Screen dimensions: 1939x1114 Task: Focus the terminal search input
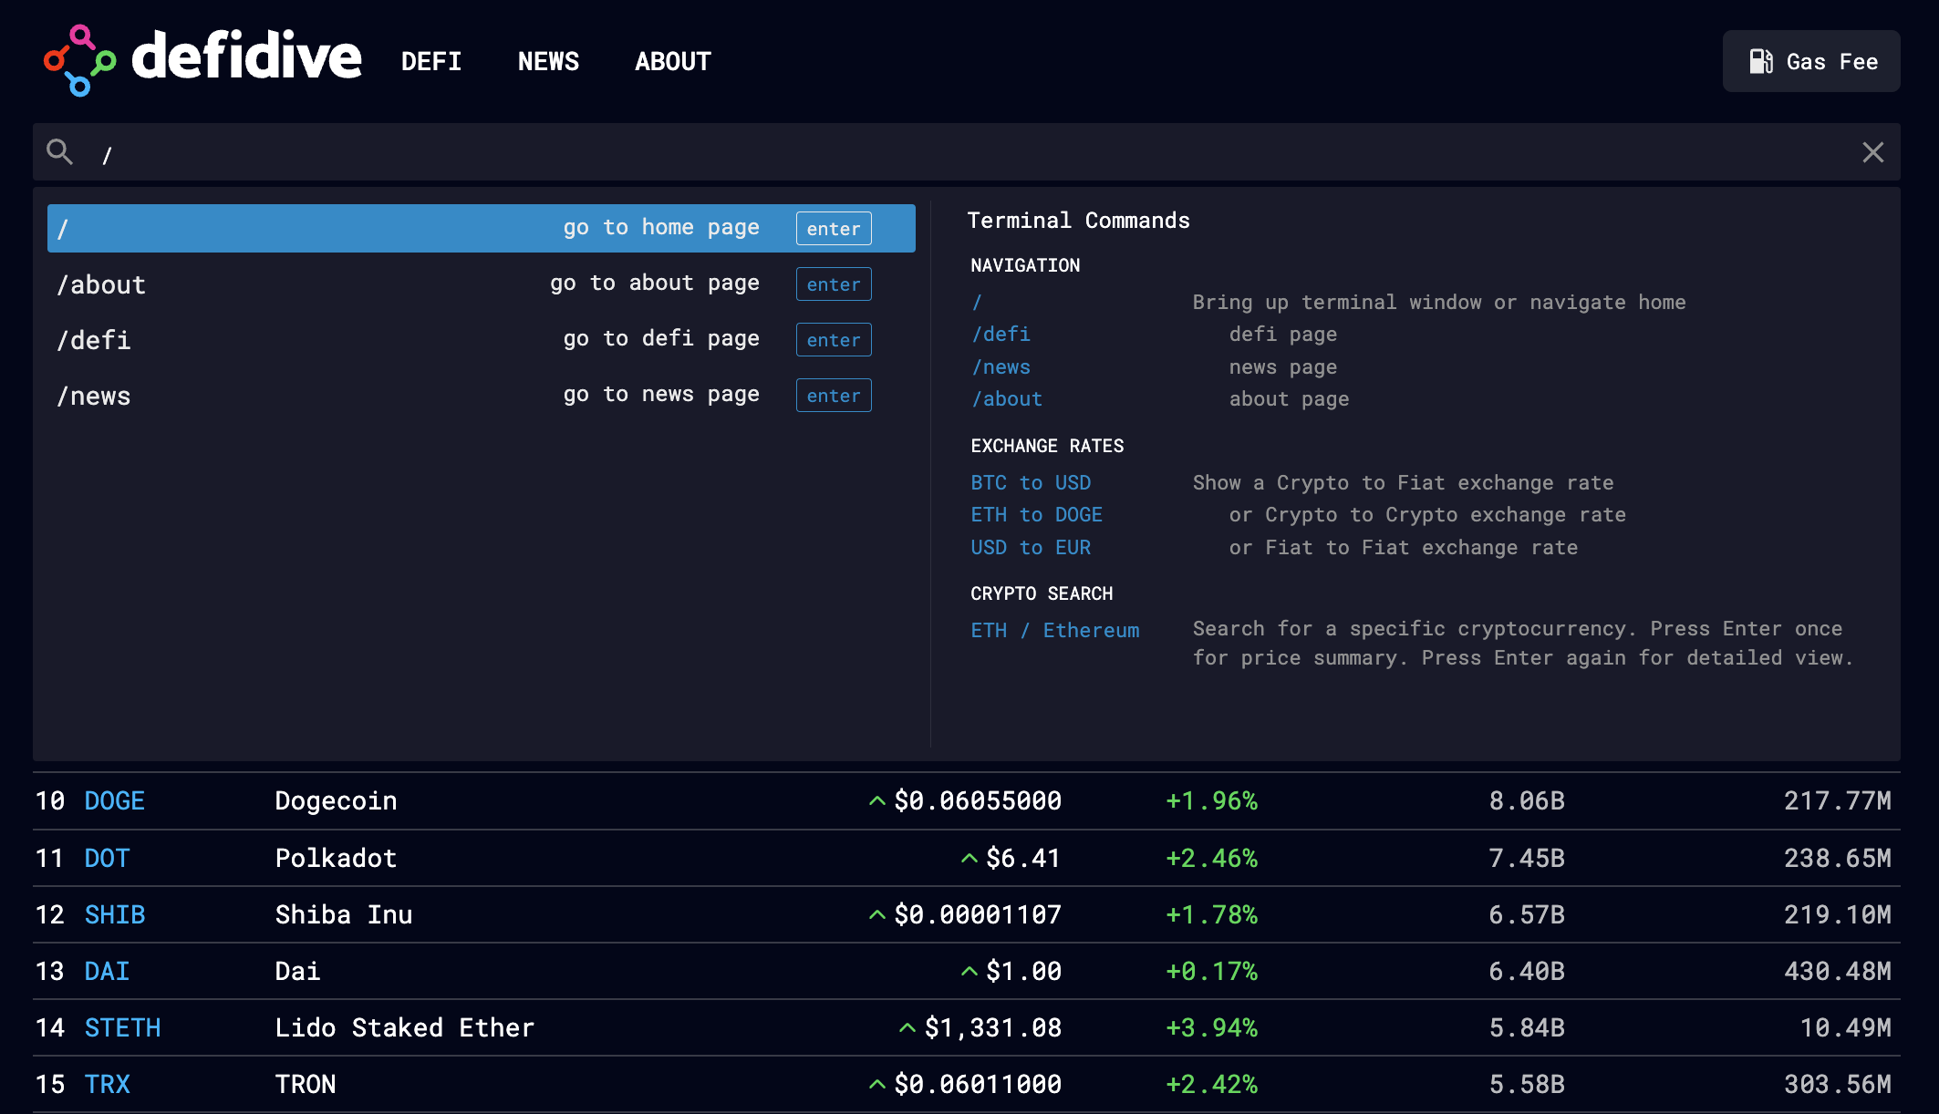pos(967,152)
